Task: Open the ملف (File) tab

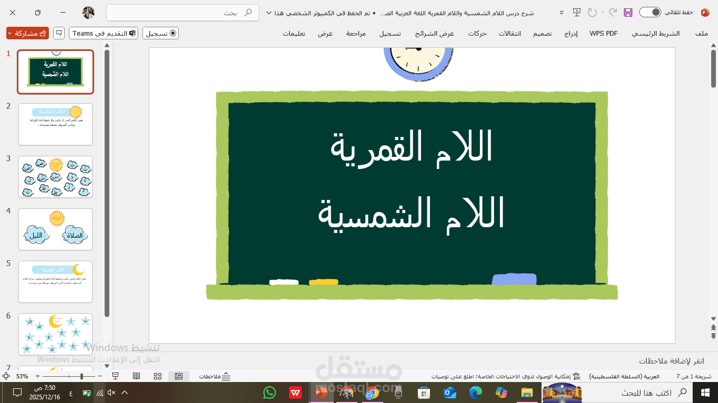Action: [701, 34]
